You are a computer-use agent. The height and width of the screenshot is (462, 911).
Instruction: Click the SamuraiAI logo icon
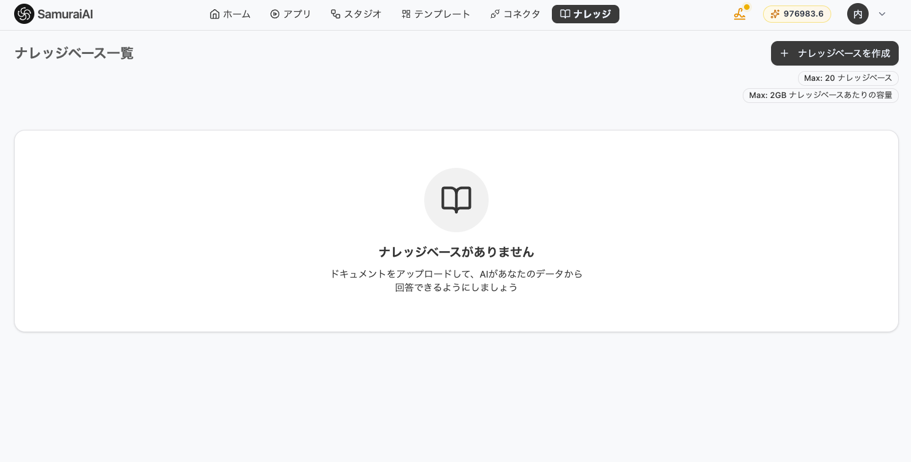point(24,13)
